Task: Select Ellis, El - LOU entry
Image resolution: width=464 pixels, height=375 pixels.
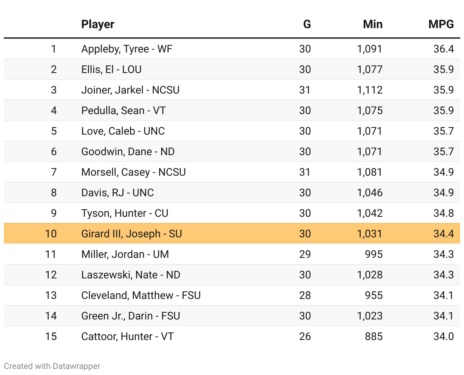Action: click(x=111, y=70)
